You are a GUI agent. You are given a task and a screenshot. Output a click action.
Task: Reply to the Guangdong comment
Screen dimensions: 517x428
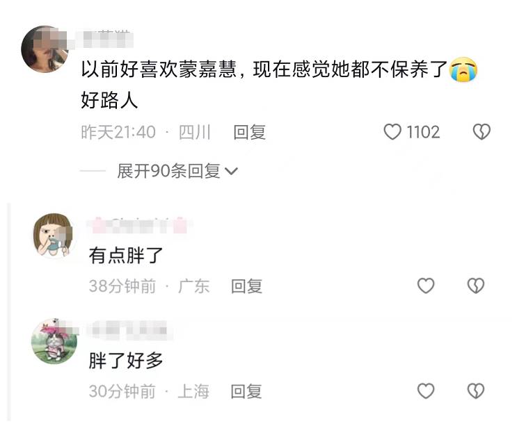click(x=246, y=286)
